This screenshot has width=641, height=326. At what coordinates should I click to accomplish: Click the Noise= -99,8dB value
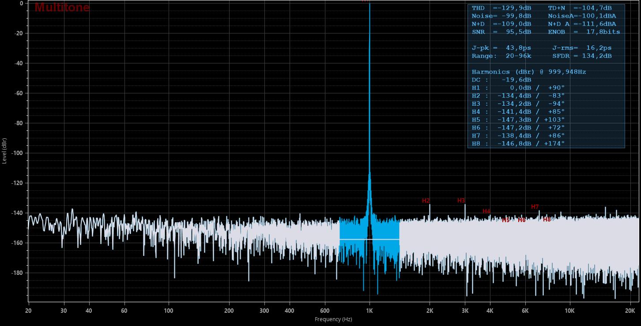[501, 16]
